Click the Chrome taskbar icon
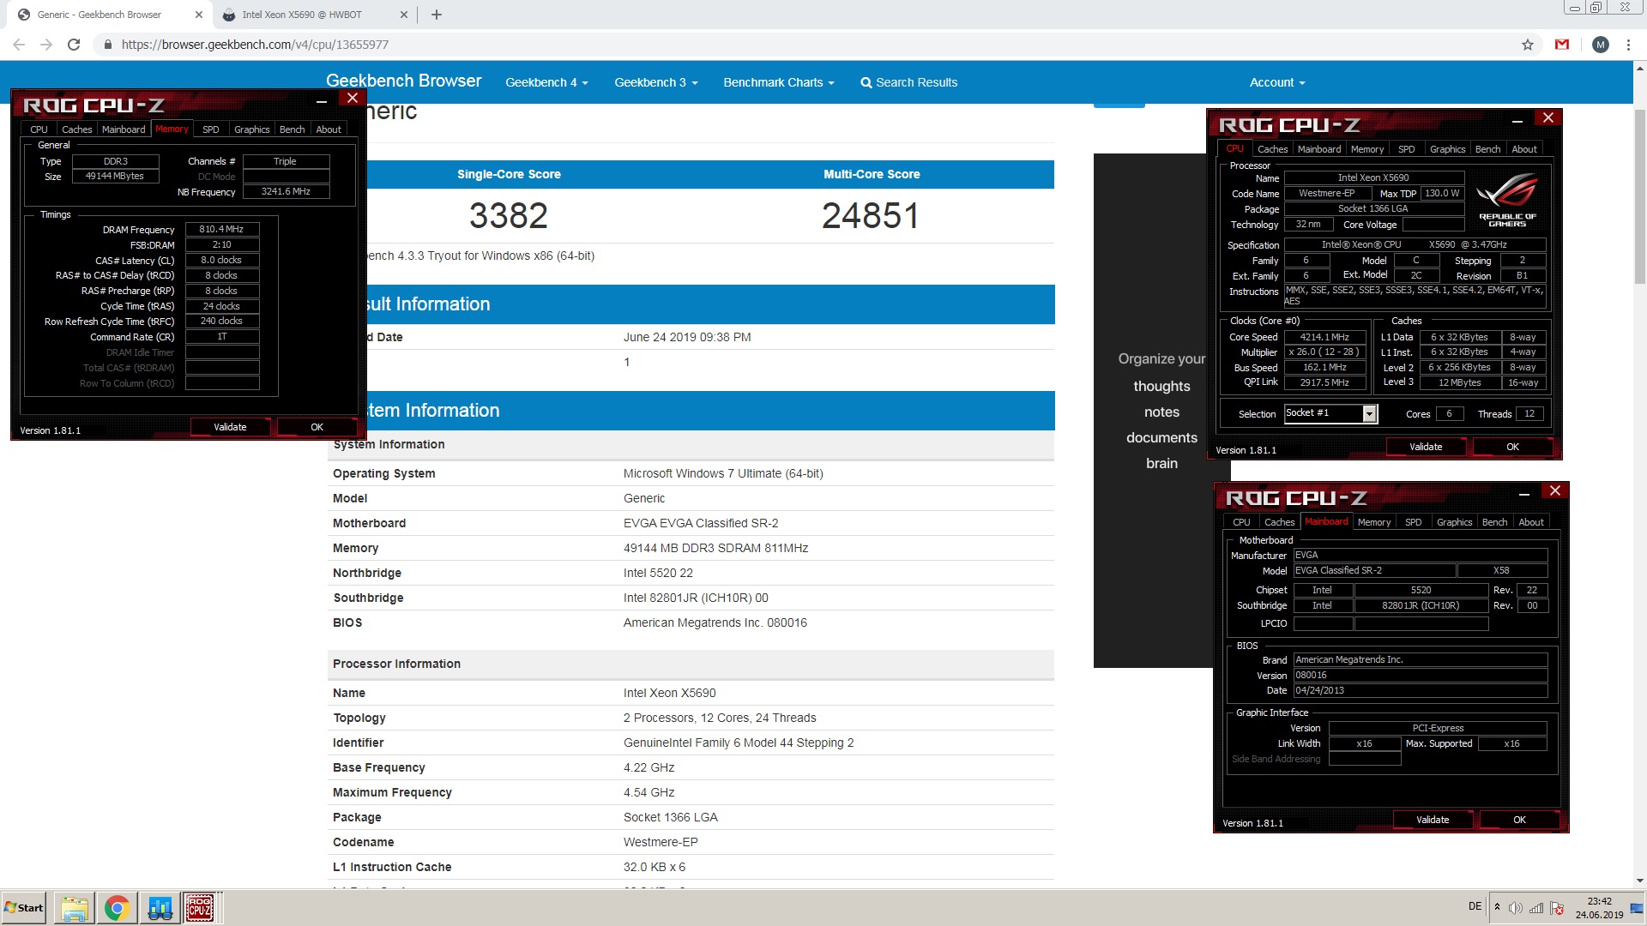This screenshot has width=1647, height=926. 117,908
